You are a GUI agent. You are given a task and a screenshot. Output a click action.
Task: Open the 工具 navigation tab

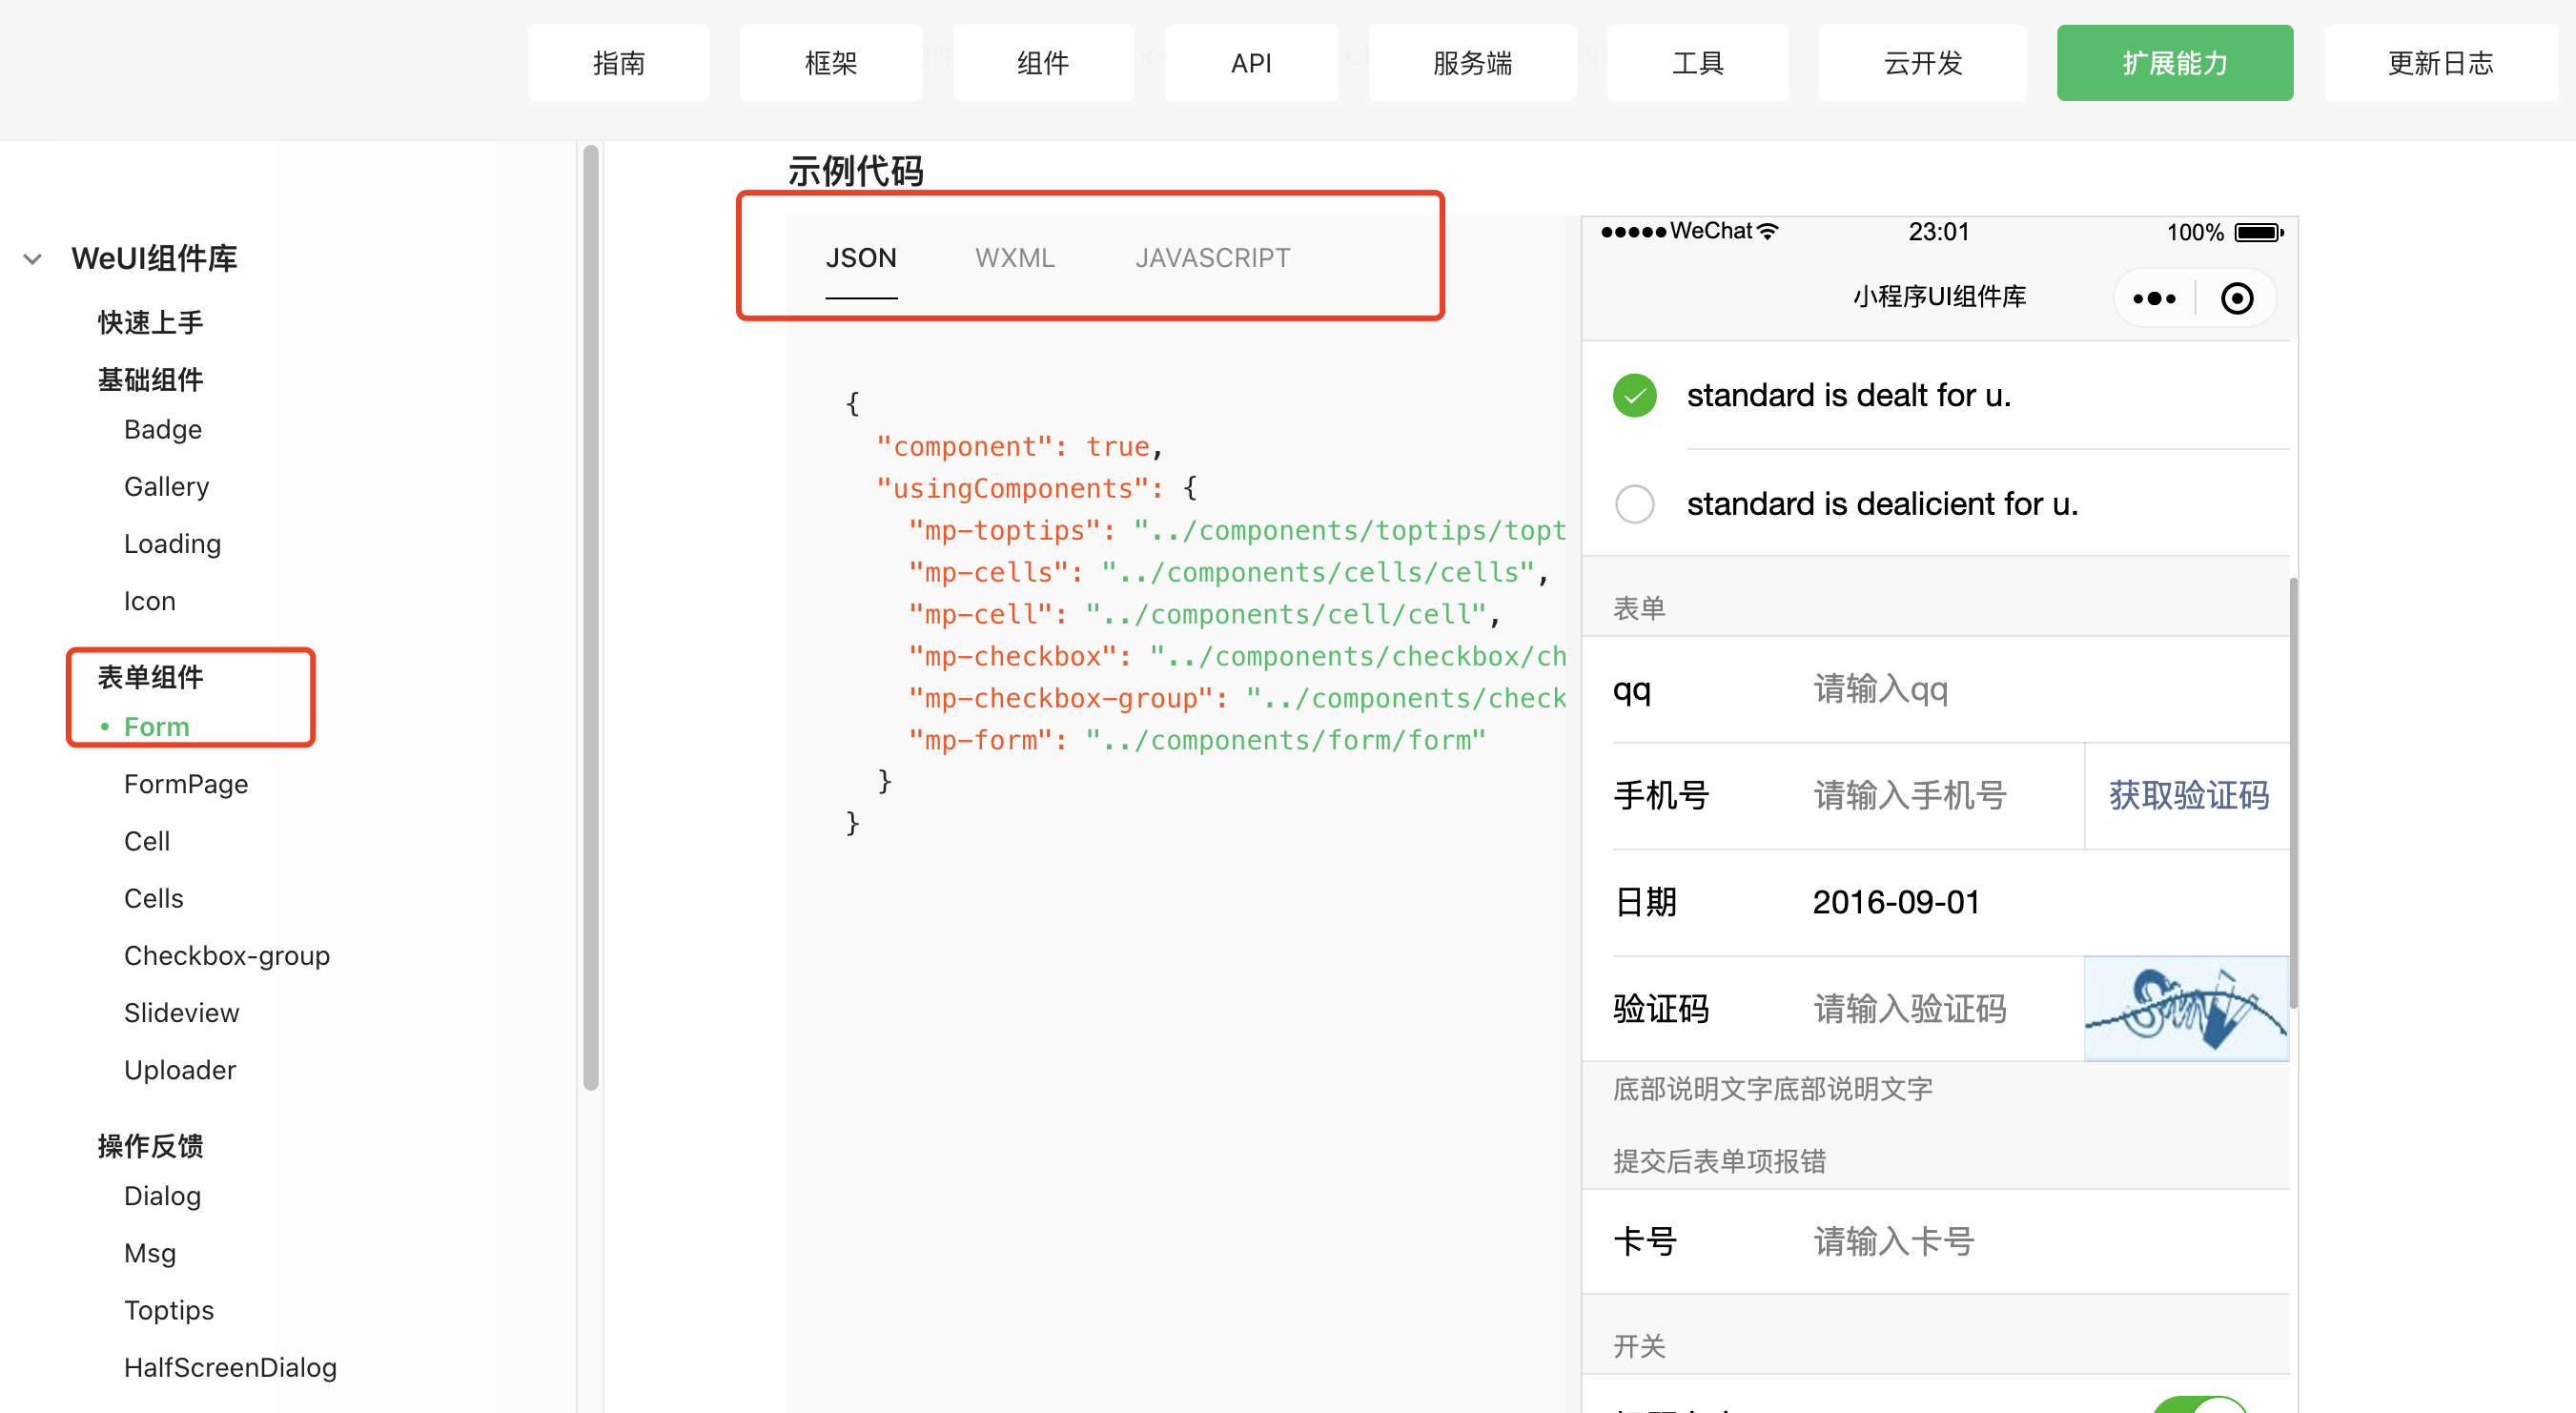pos(1697,63)
